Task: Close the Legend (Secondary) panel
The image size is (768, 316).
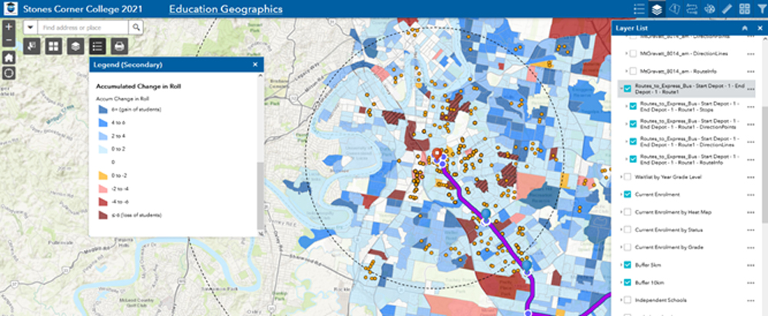Action: (x=257, y=65)
